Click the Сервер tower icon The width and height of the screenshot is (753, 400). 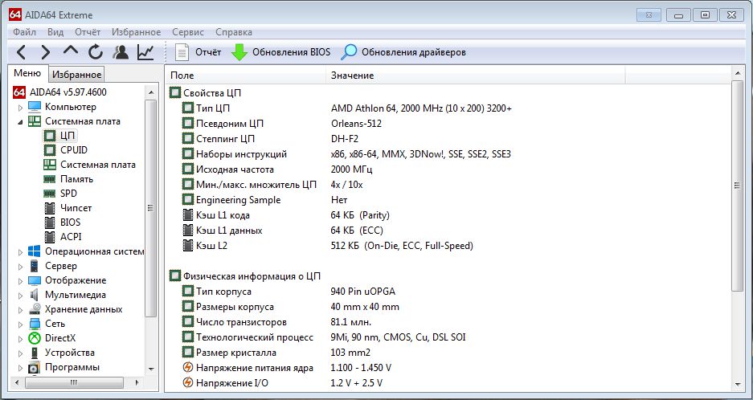pyautogui.click(x=34, y=266)
